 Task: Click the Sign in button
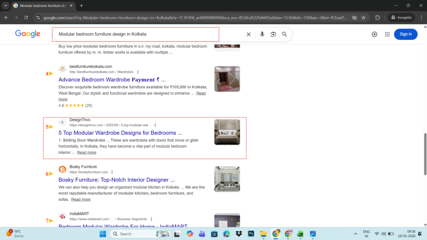tap(405, 34)
